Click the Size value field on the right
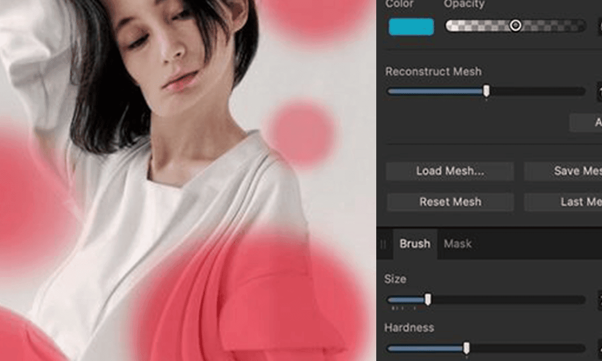 pyautogui.click(x=599, y=300)
